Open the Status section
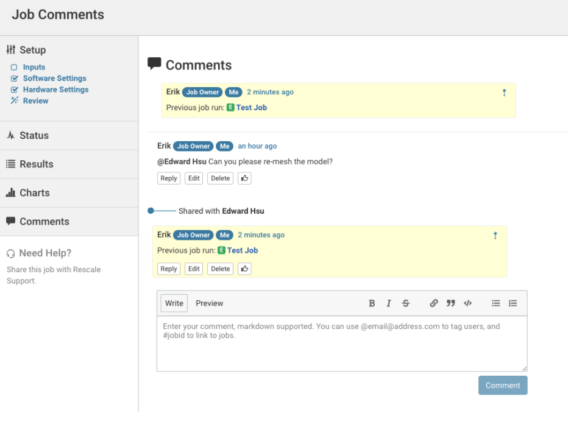The image size is (568, 422). (34, 135)
